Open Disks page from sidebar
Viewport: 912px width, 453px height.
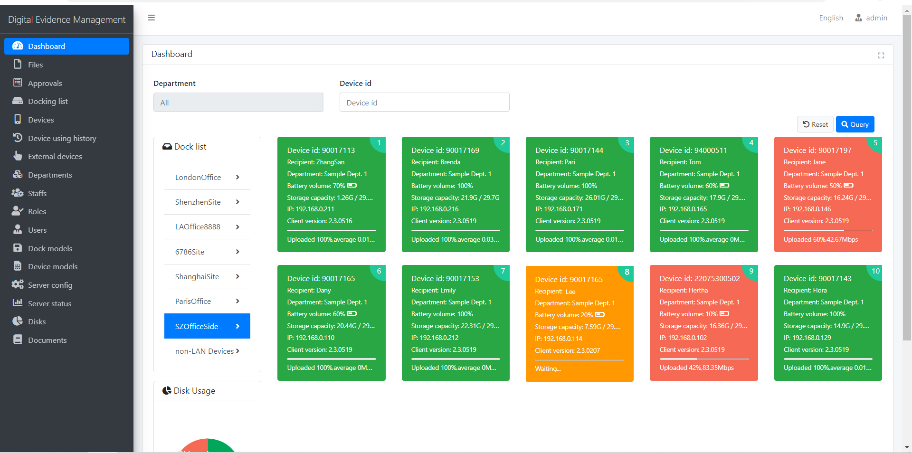tap(37, 322)
